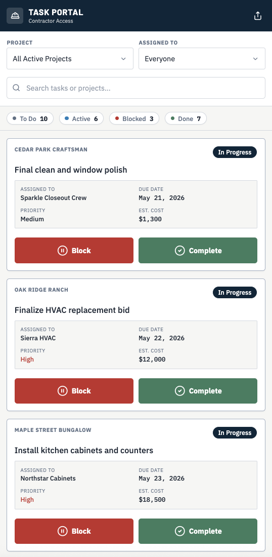The width and height of the screenshot is (272, 557).
Task: Complete the Finalize HVAC replacement bid task
Action: pyautogui.click(x=198, y=391)
